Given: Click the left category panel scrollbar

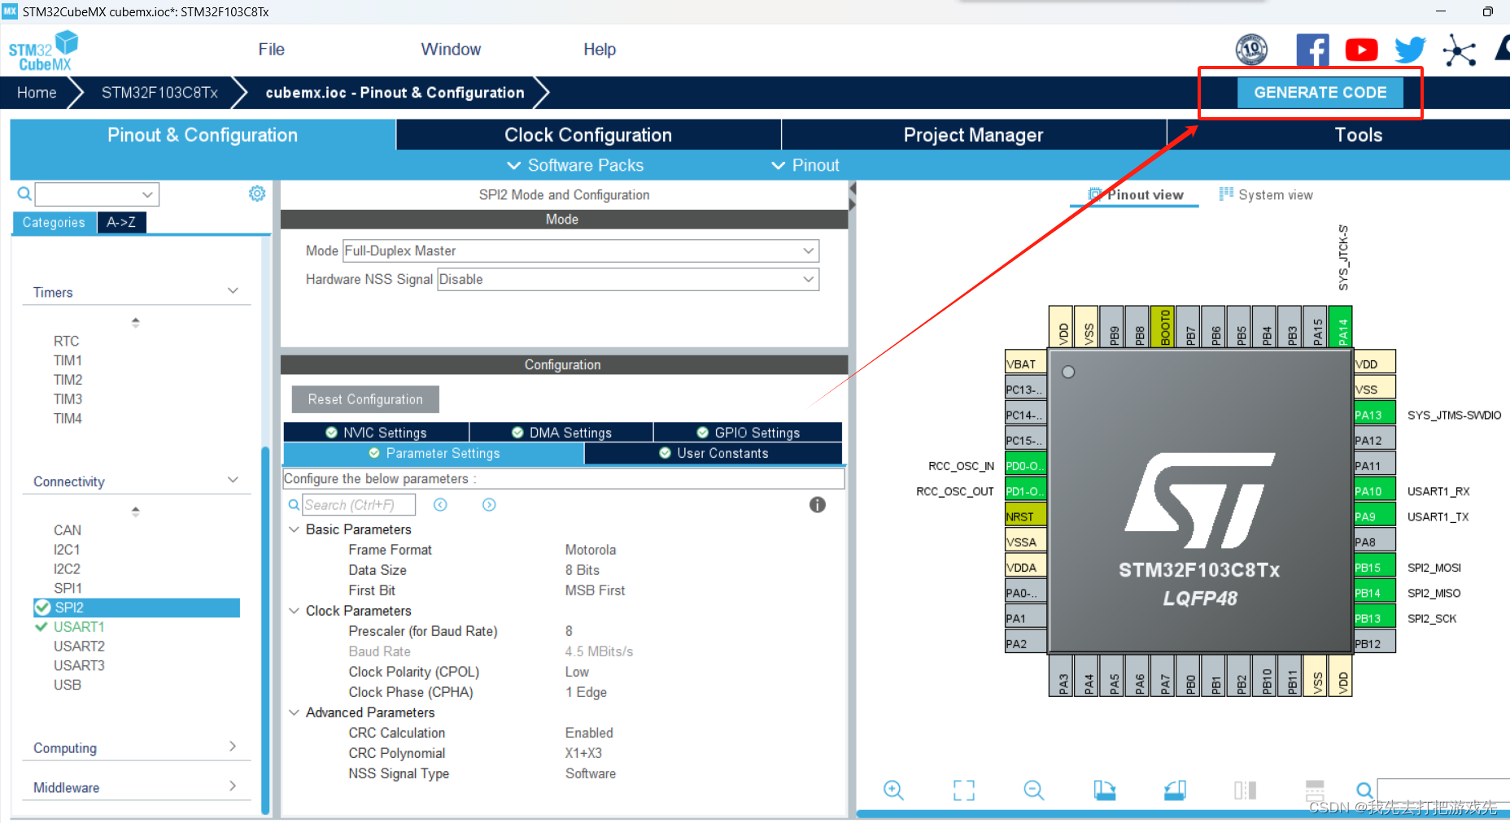Looking at the screenshot, I should point(264,630).
